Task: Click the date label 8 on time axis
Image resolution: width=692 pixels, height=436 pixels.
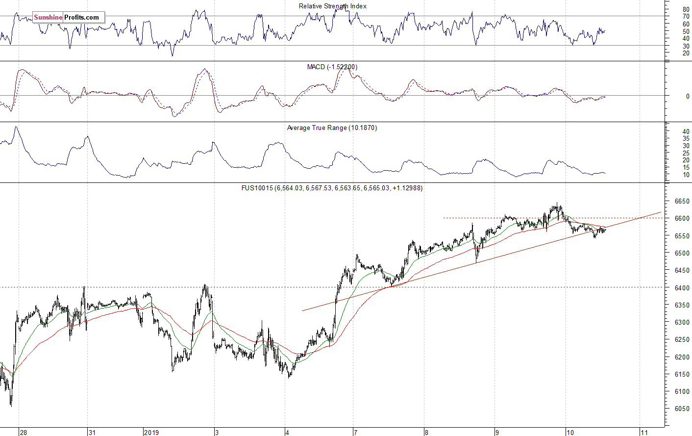Action: pos(427,432)
